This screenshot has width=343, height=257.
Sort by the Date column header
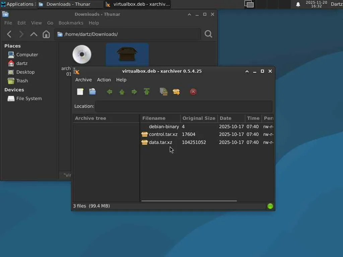coord(231,118)
